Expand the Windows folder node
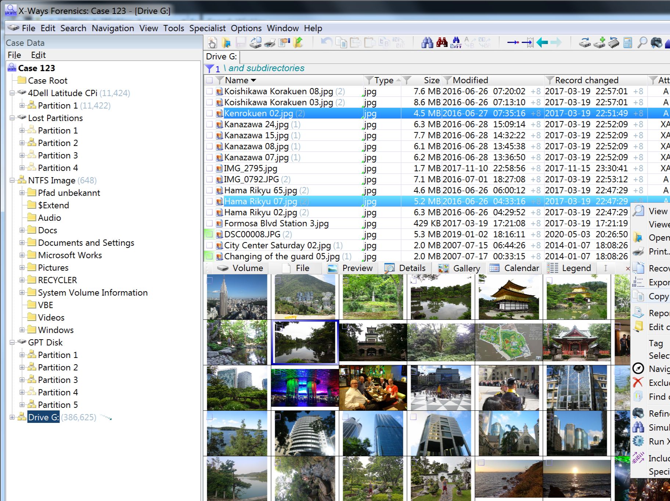Screen dimensions: 670x501 22,330
